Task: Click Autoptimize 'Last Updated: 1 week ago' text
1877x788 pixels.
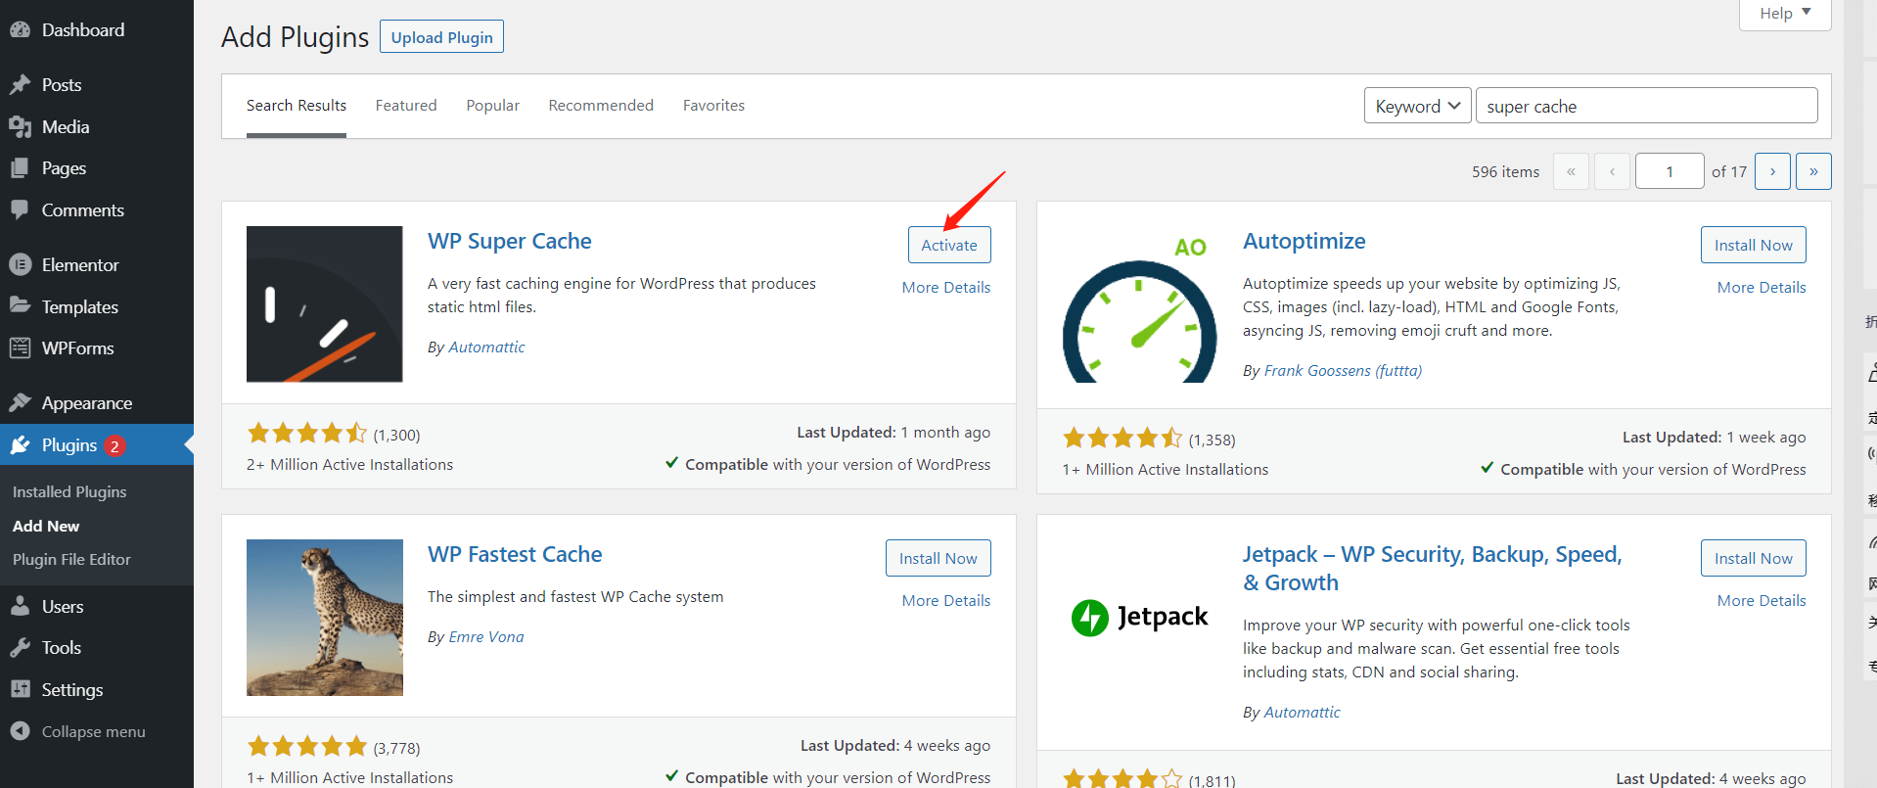Action: click(1714, 438)
